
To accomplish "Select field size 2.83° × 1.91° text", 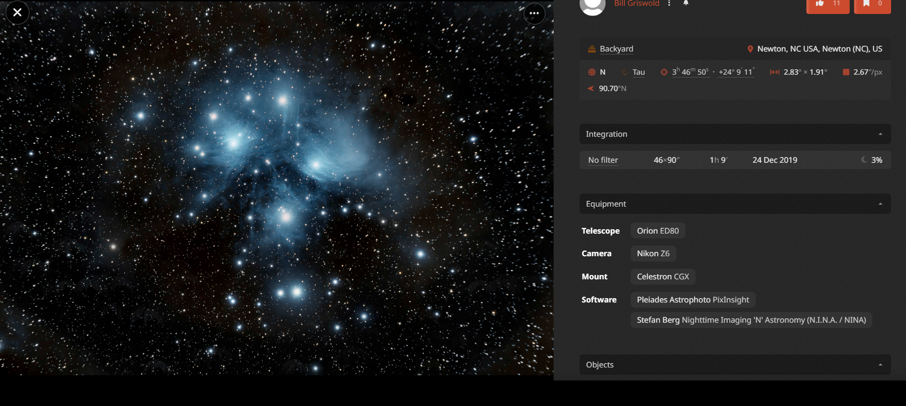I will point(805,72).
